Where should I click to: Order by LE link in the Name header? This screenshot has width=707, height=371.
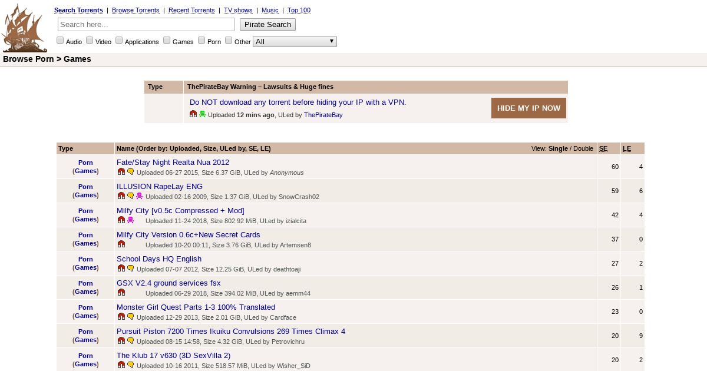pyautogui.click(x=265, y=148)
